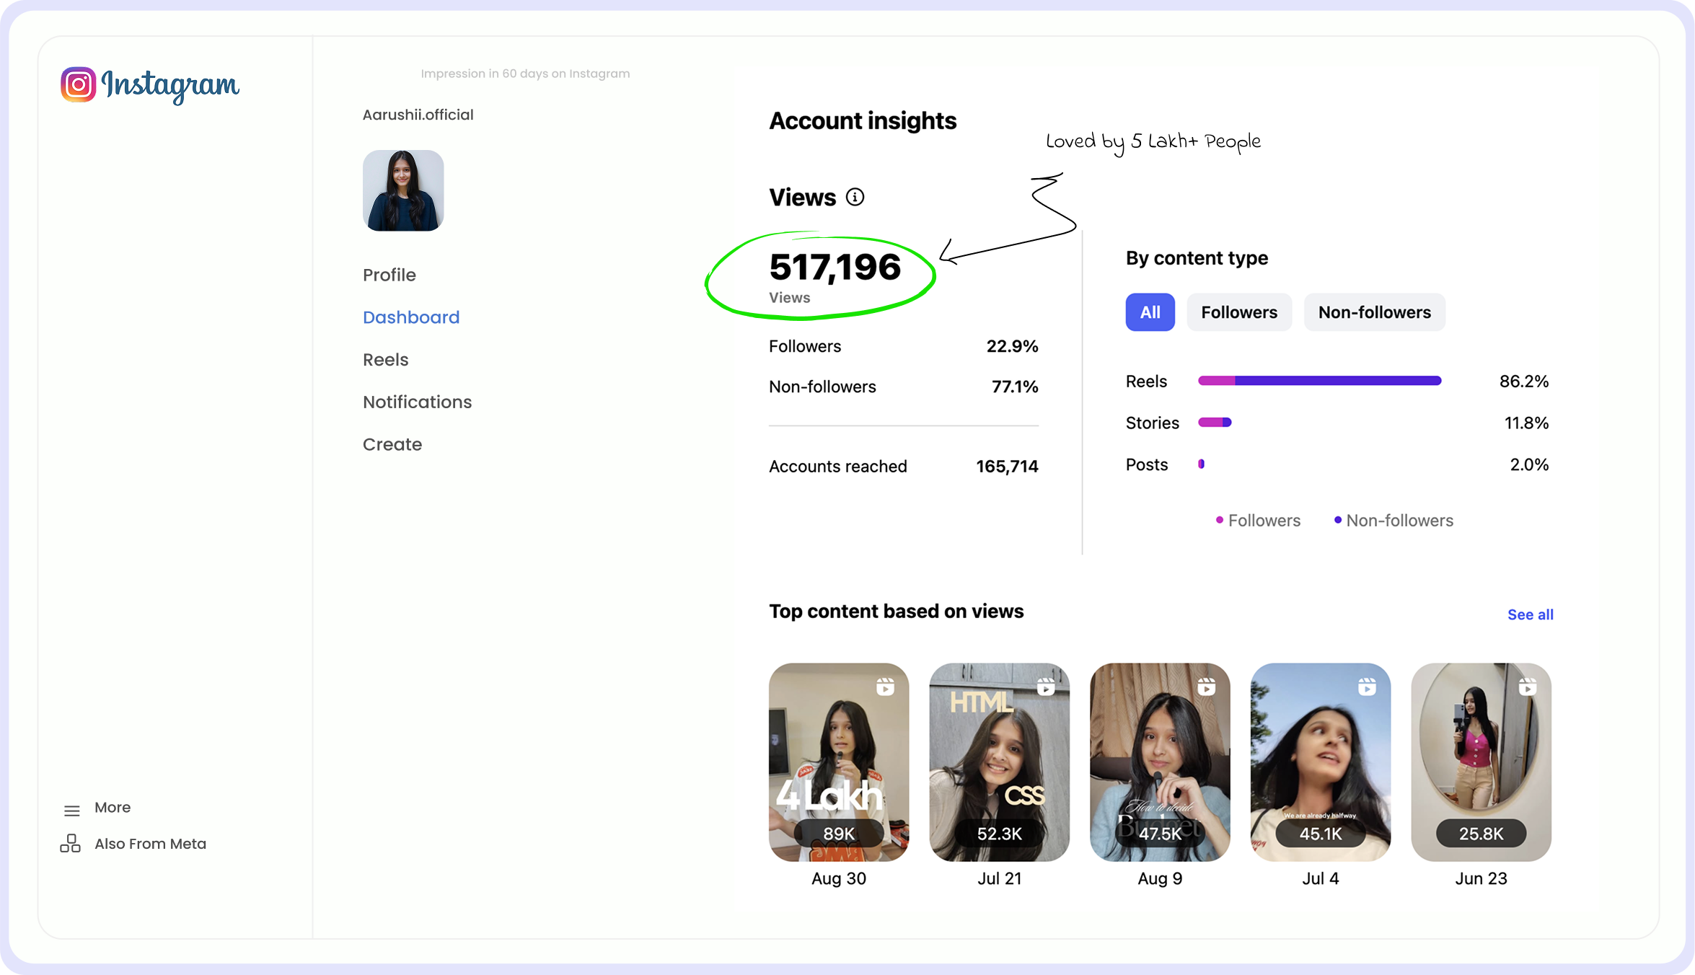Click the Views info icon
Viewport: 1695px width, 975px height.
(x=855, y=197)
